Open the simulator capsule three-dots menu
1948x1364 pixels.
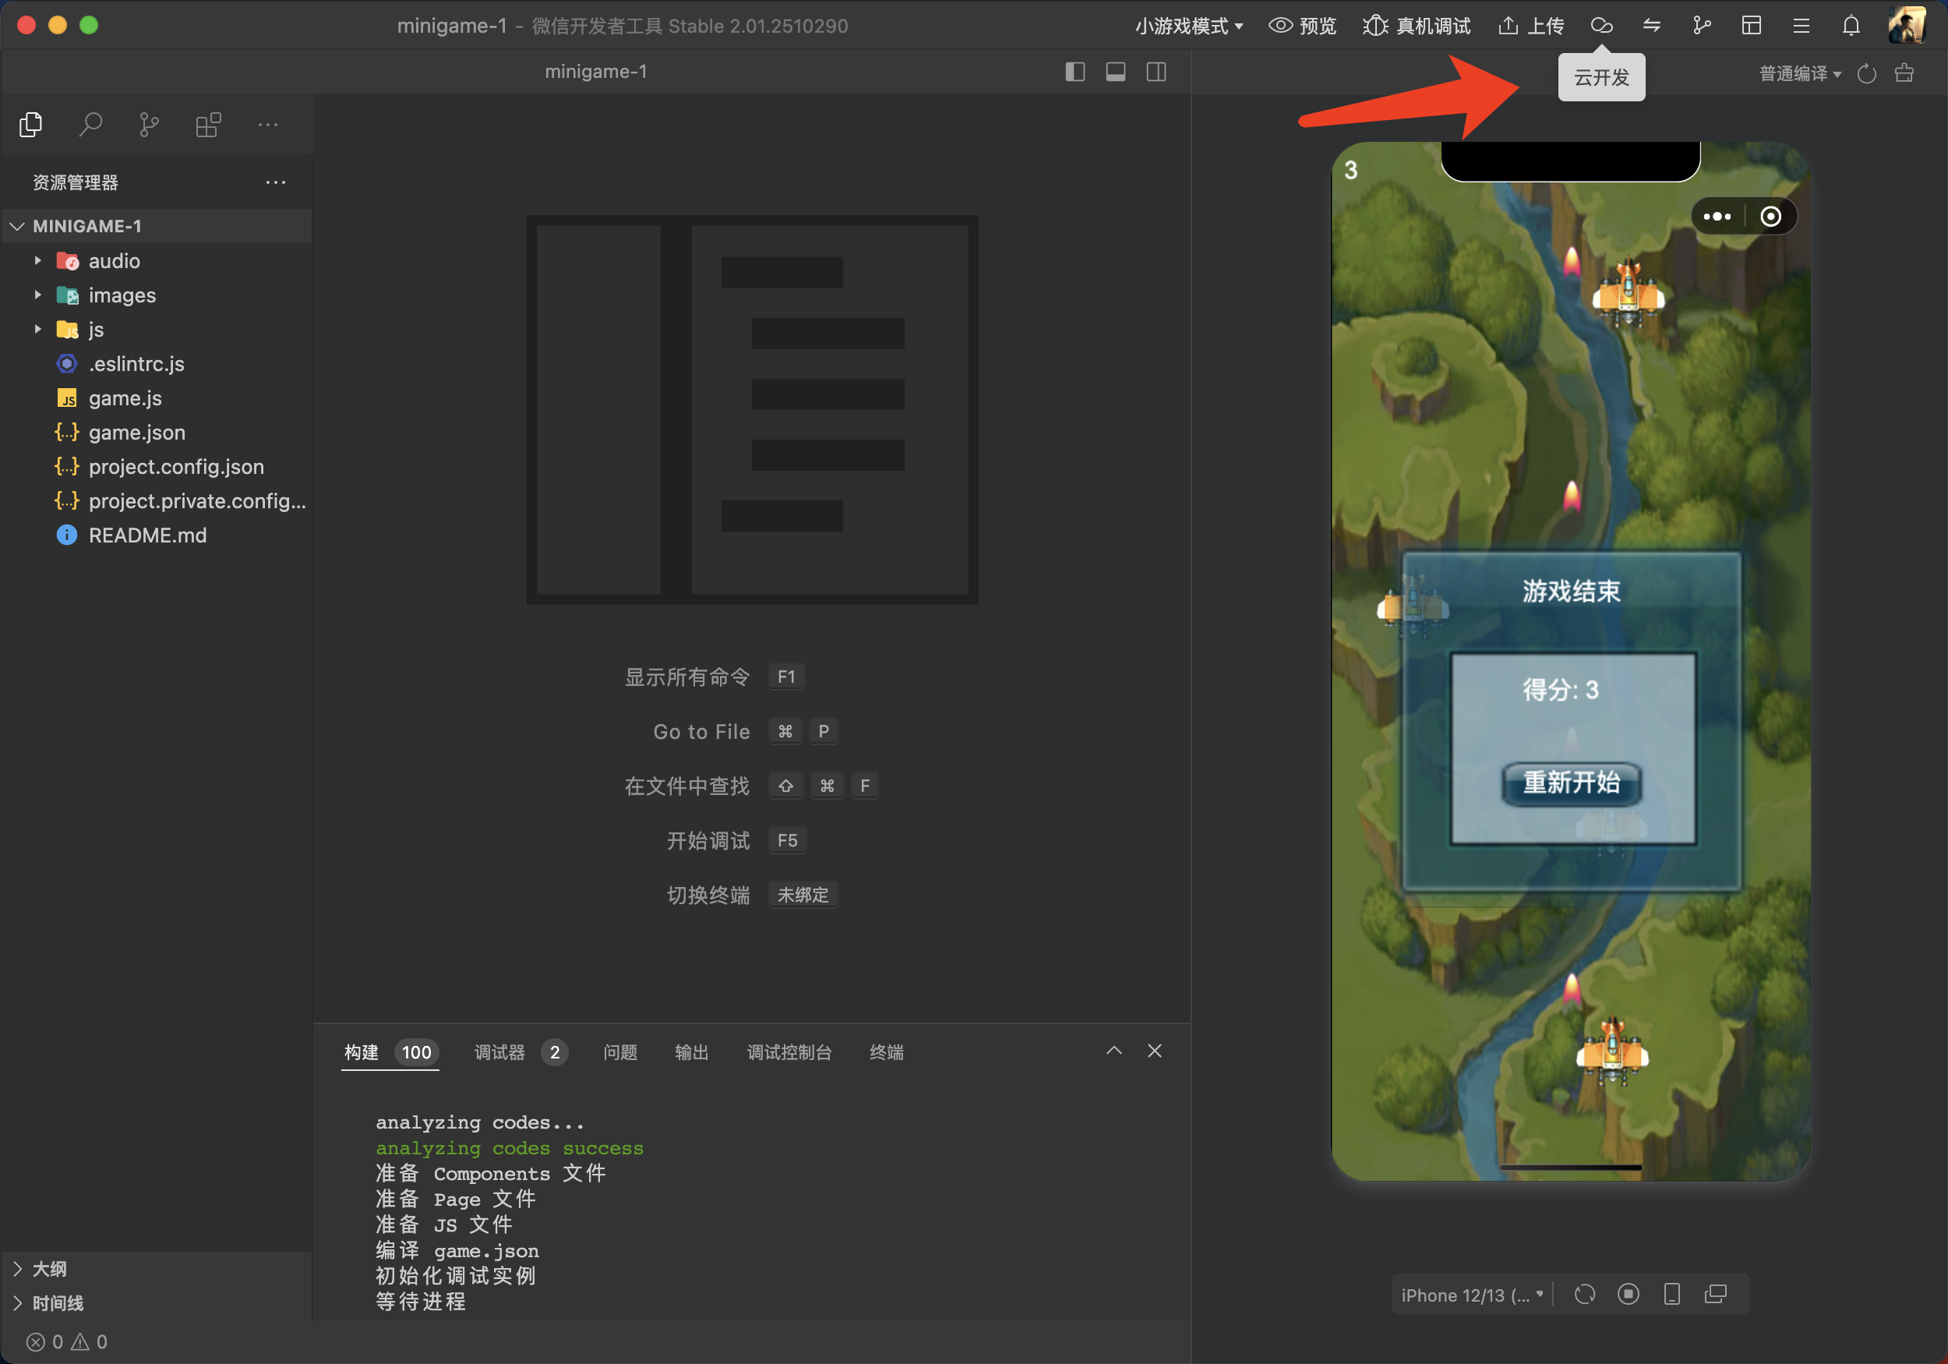pyautogui.click(x=1717, y=217)
